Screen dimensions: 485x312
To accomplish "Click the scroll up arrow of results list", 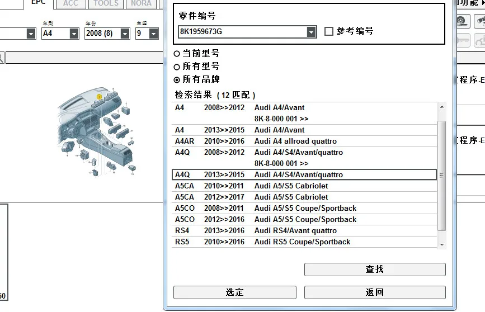I will pos(442,107).
